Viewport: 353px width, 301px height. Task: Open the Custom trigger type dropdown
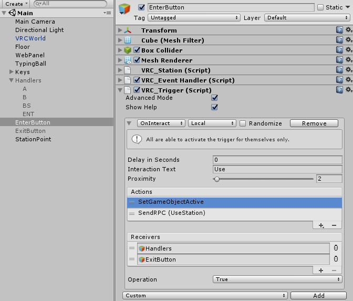pyautogui.click(x=205, y=295)
